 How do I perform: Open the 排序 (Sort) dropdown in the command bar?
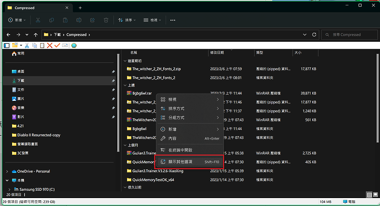(127, 20)
